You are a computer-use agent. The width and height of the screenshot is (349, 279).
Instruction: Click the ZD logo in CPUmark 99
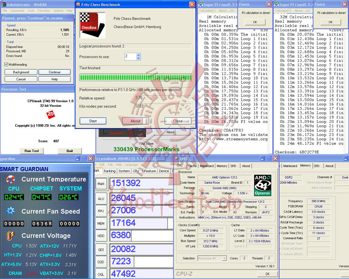51,115
